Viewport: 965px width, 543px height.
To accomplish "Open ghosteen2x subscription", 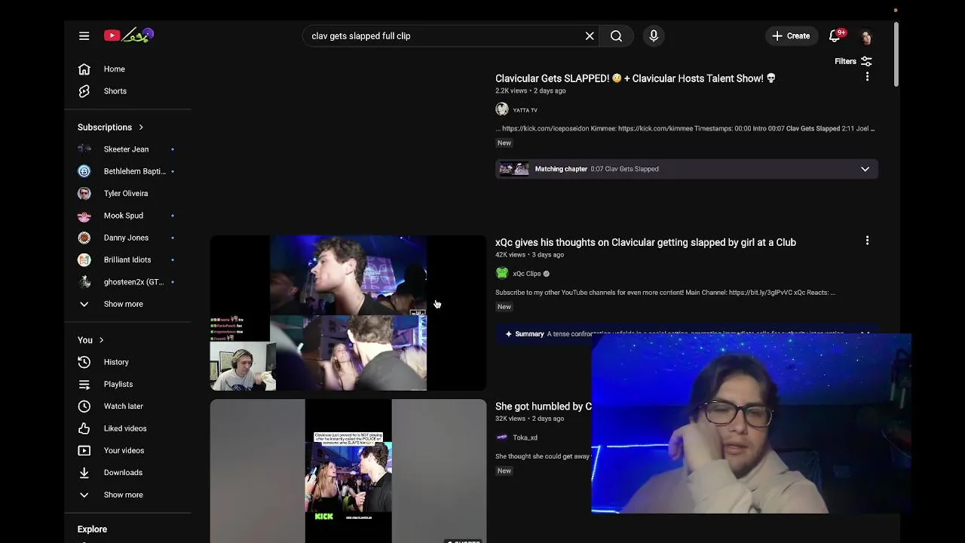I will 128,282.
